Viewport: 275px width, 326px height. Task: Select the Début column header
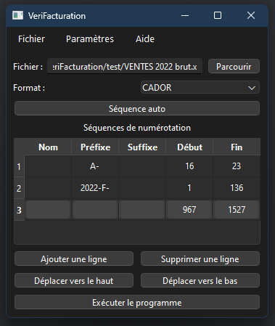pos(189,147)
